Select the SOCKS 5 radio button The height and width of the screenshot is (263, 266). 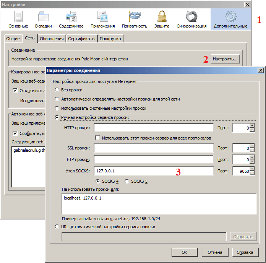click(x=127, y=181)
